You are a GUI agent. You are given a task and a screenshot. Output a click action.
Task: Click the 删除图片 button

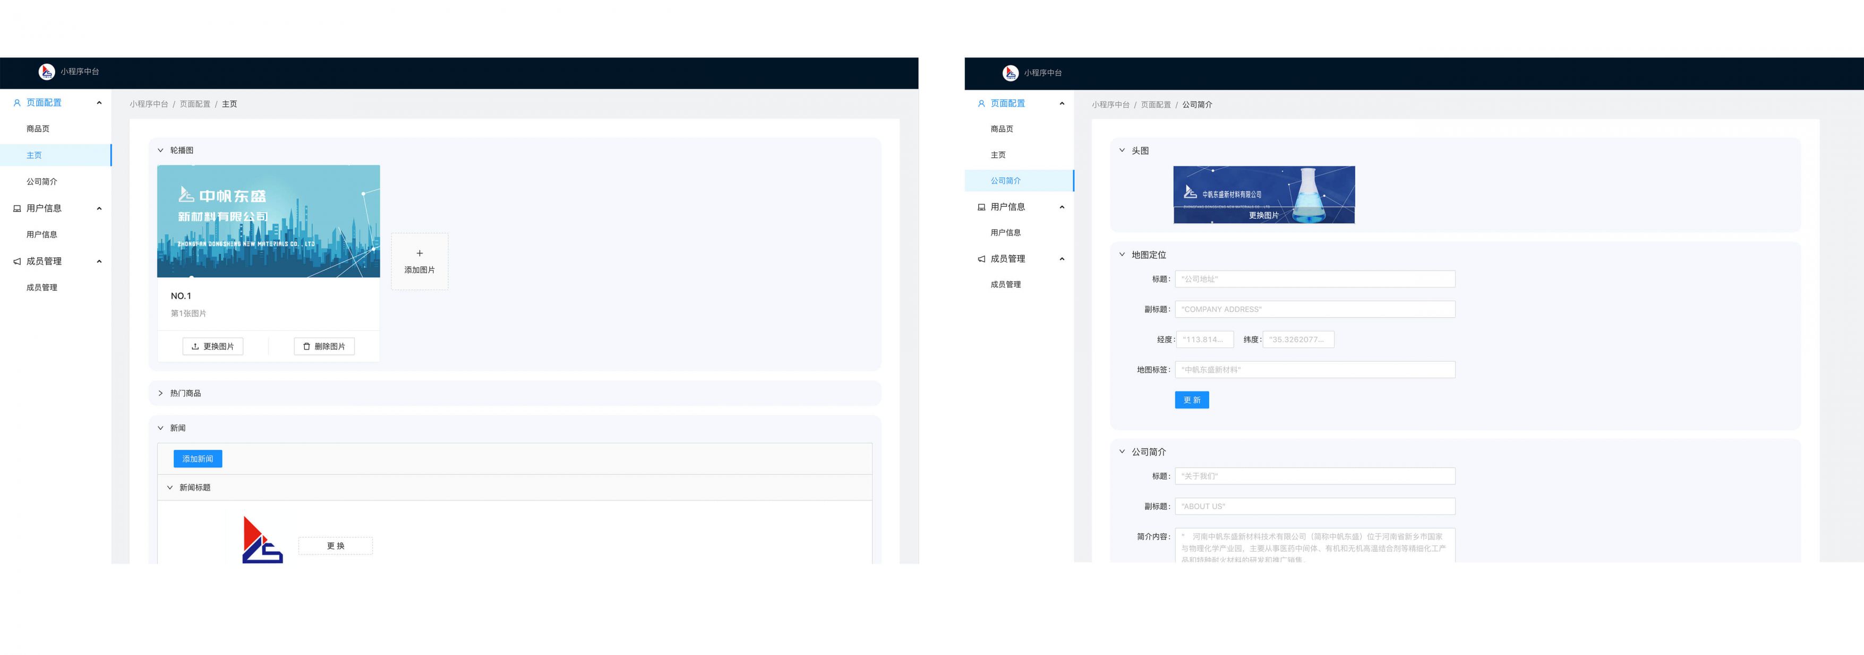coord(323,346)
